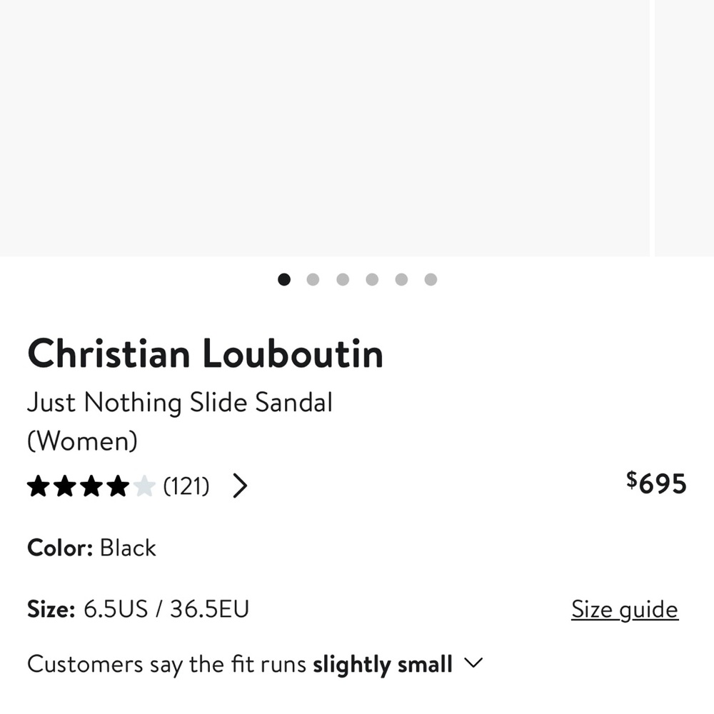Tap the main product image
Screen dimensions: 714x714
[325, 128]
